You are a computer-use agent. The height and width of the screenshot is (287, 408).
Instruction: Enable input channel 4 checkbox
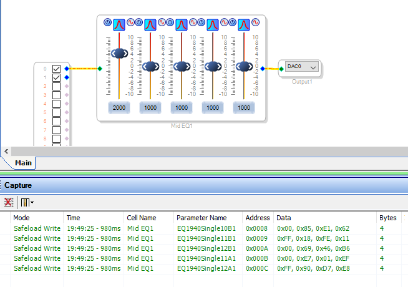[x=57, y=104]
